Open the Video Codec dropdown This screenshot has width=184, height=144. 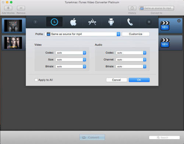(71, 53)
